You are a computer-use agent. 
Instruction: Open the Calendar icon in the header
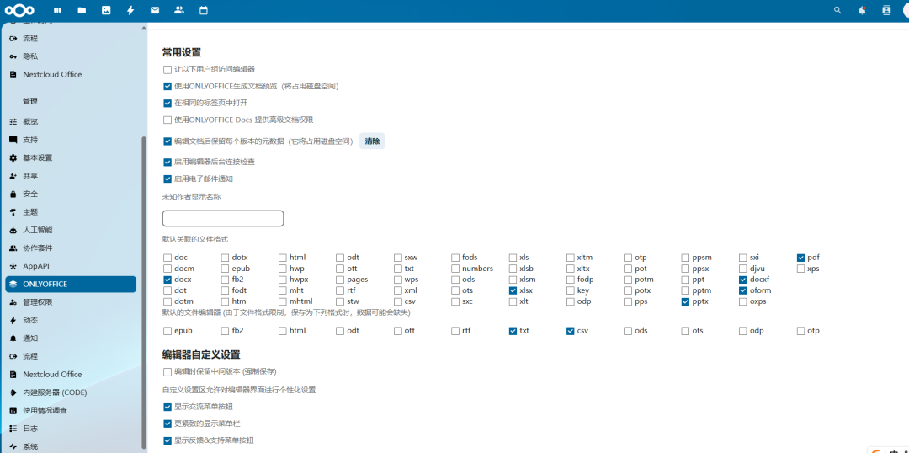(x=203, y=10)
